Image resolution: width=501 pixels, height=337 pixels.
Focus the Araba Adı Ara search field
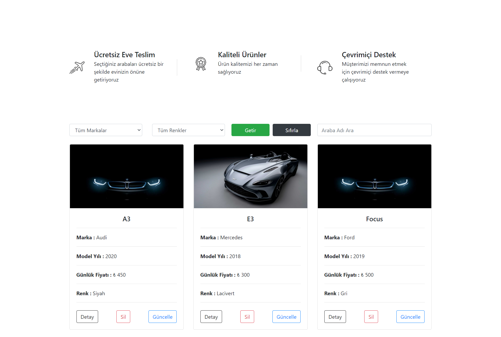coord(374,130)
